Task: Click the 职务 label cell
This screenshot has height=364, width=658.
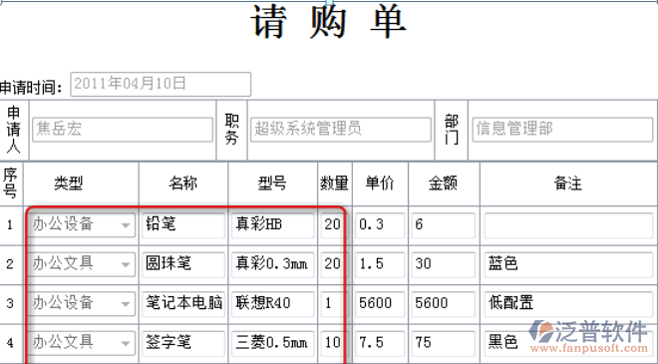Action: click(232, 130)
